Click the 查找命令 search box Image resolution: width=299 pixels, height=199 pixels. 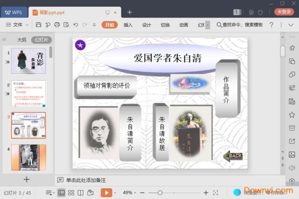click(x=240, y=25)
